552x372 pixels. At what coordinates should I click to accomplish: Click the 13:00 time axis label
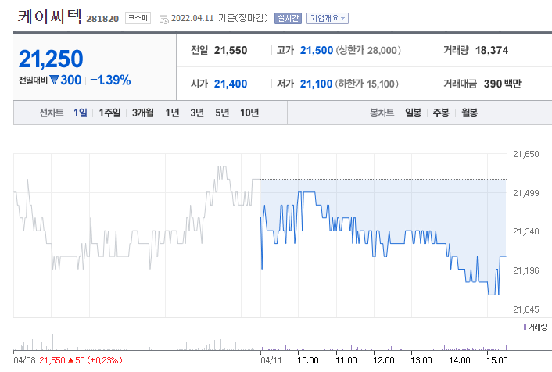421,360
